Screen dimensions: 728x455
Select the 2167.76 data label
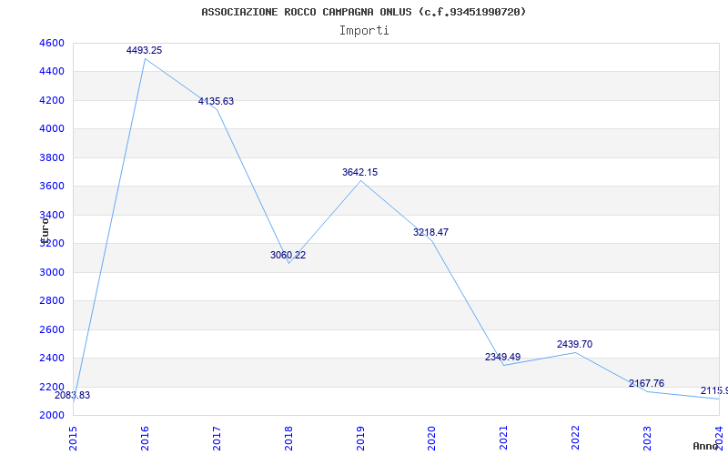(x=647, y=383)
